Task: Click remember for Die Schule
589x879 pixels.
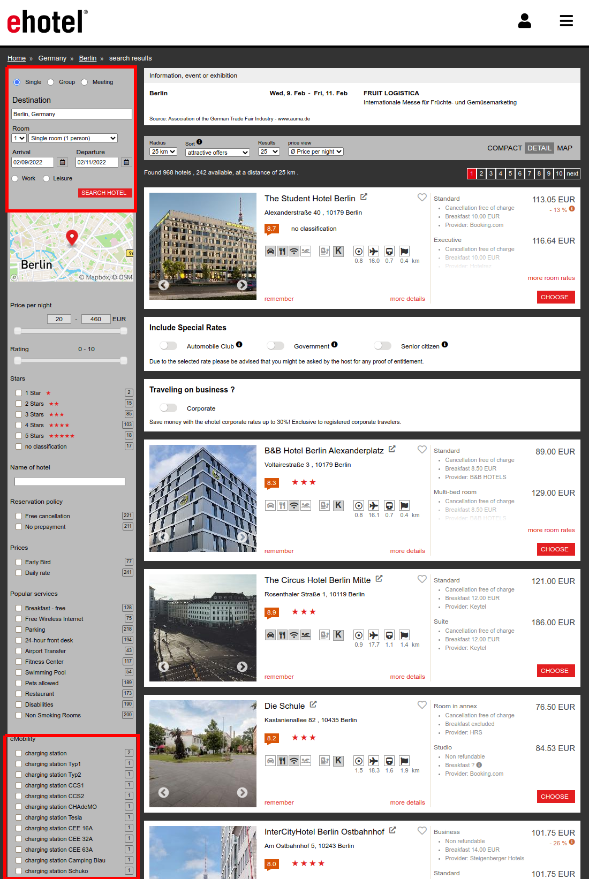Action: click(x=279, y=802)
